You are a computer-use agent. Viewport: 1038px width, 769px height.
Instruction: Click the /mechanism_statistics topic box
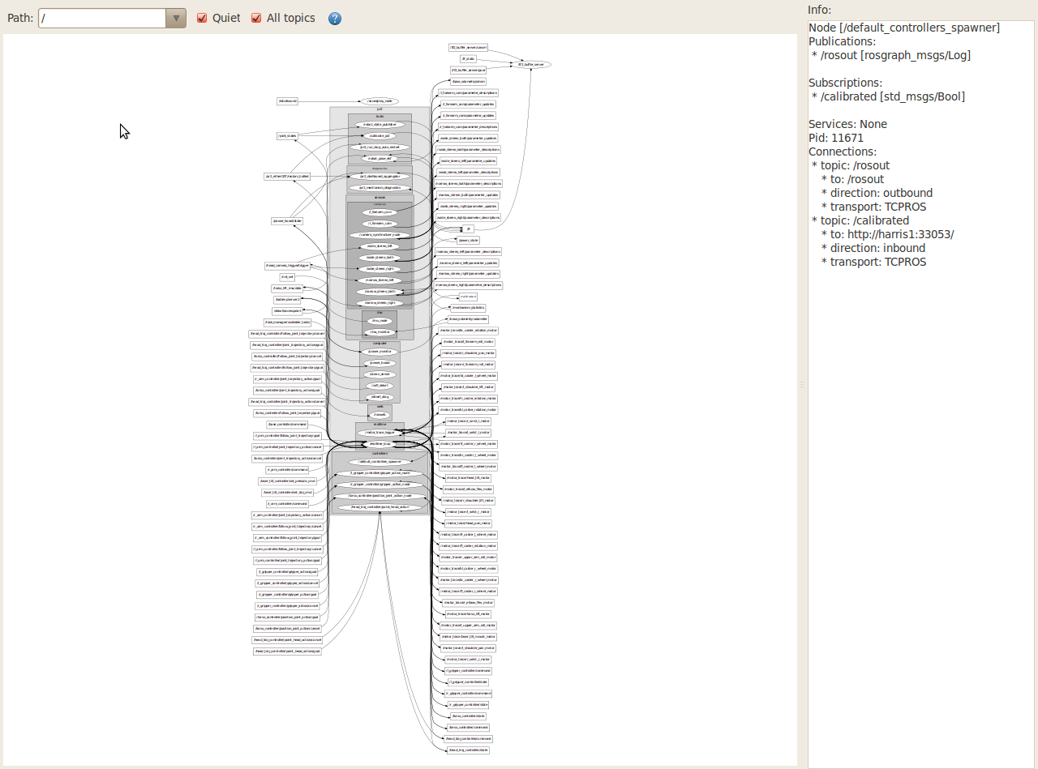468,308
